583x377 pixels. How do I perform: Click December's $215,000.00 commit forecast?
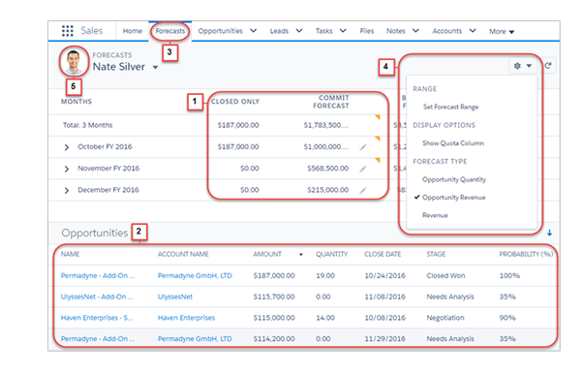coord(327,190)
